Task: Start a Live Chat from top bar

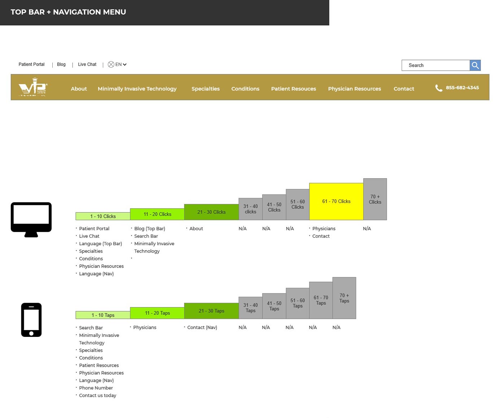Action: (x=87, y=65)
